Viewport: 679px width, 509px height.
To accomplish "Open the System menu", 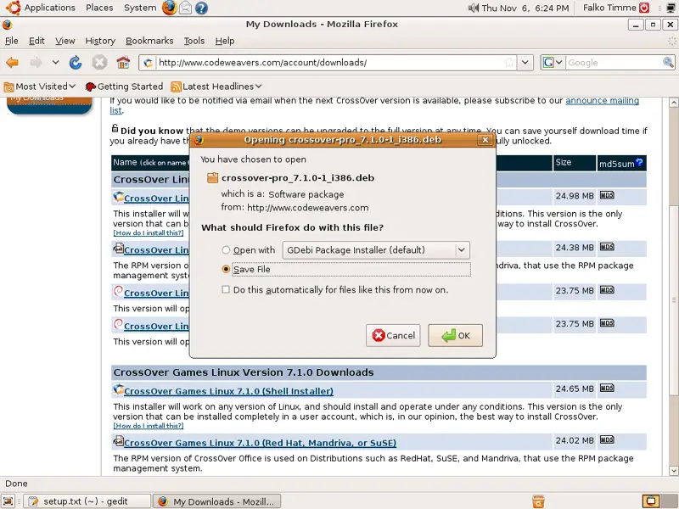I will 140,8.
